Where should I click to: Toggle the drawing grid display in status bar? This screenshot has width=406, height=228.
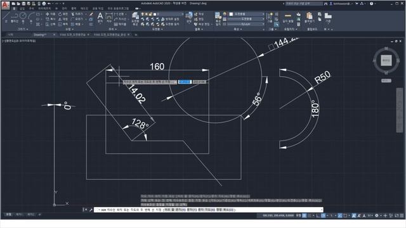(x=304, y=215)
